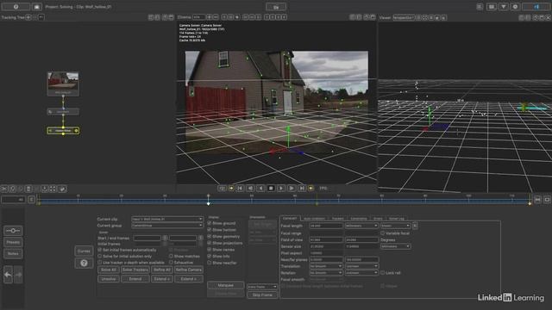
Task: Step one frame forward
Action: pos(292,189)
